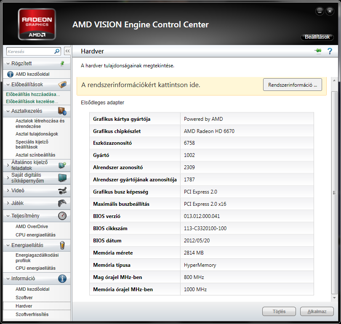This screenshot has height=324, width=341.
Task: Click the Radeon Graphics AMD logo
Action: 37,24
